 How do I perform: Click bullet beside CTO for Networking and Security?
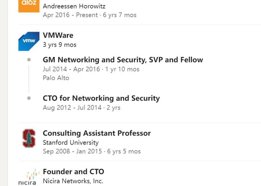coord(29,98)
